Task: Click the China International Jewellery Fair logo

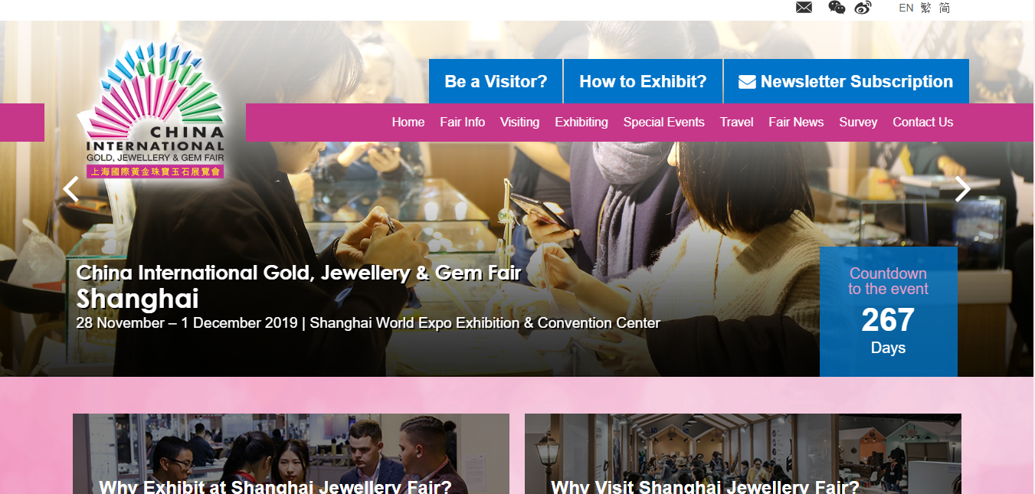Action: click(152, 110)
